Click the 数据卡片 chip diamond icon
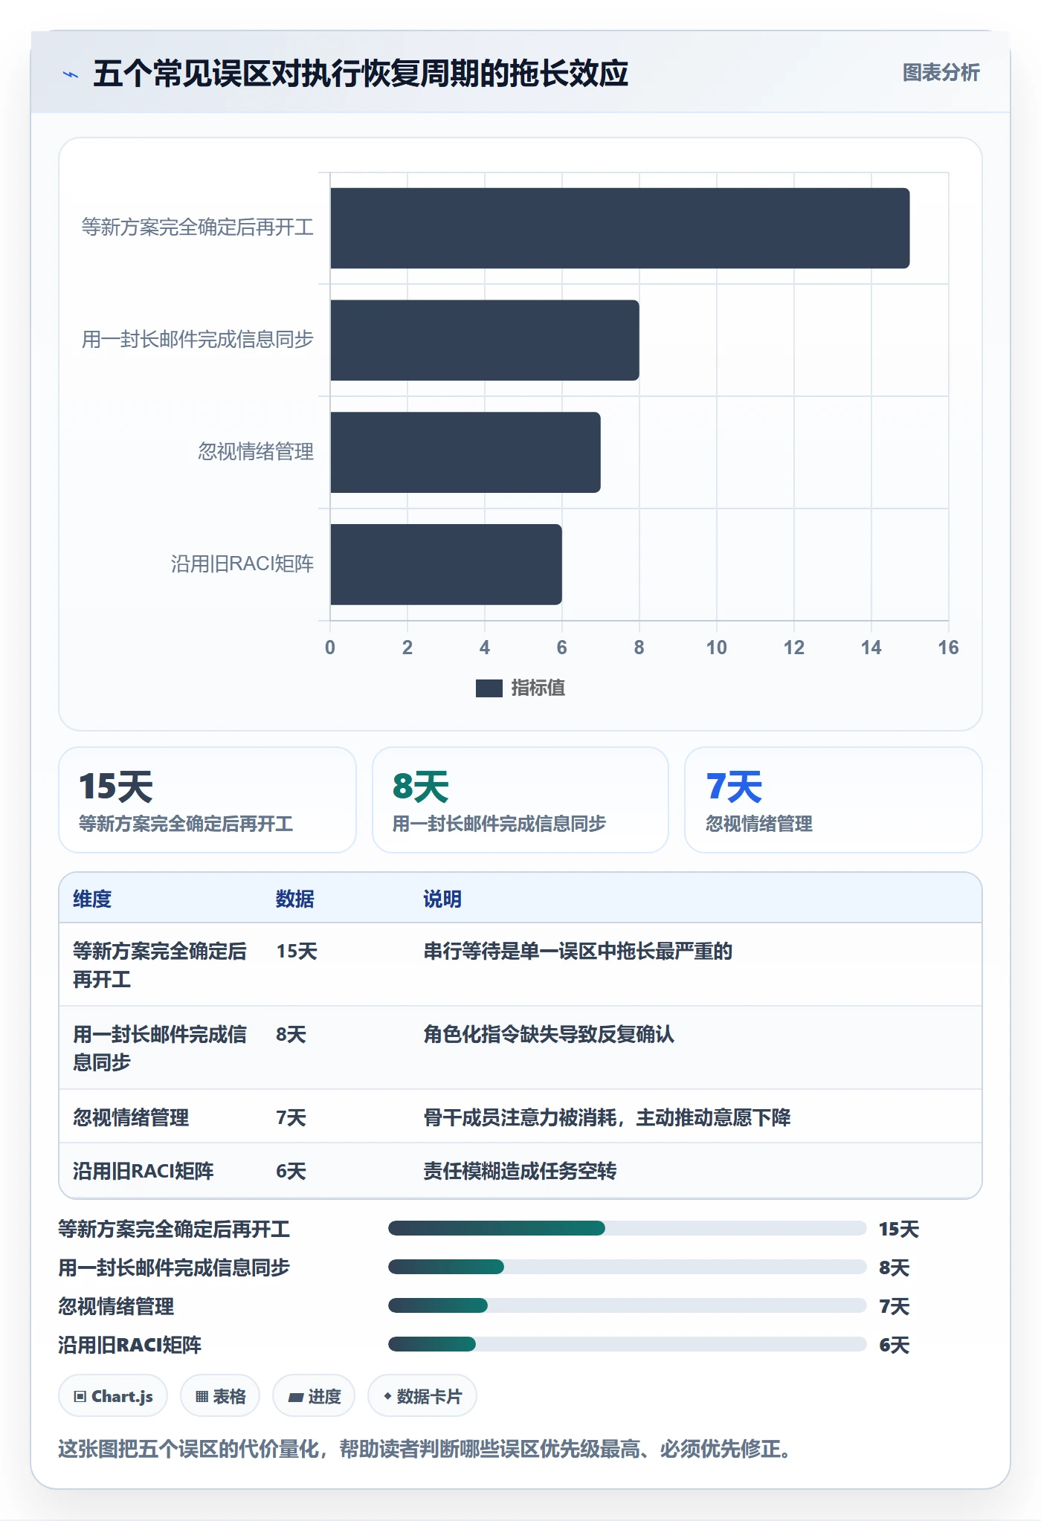Screen dimensions: 1041x1521 pyautogui.click(x=387, y=1397)
